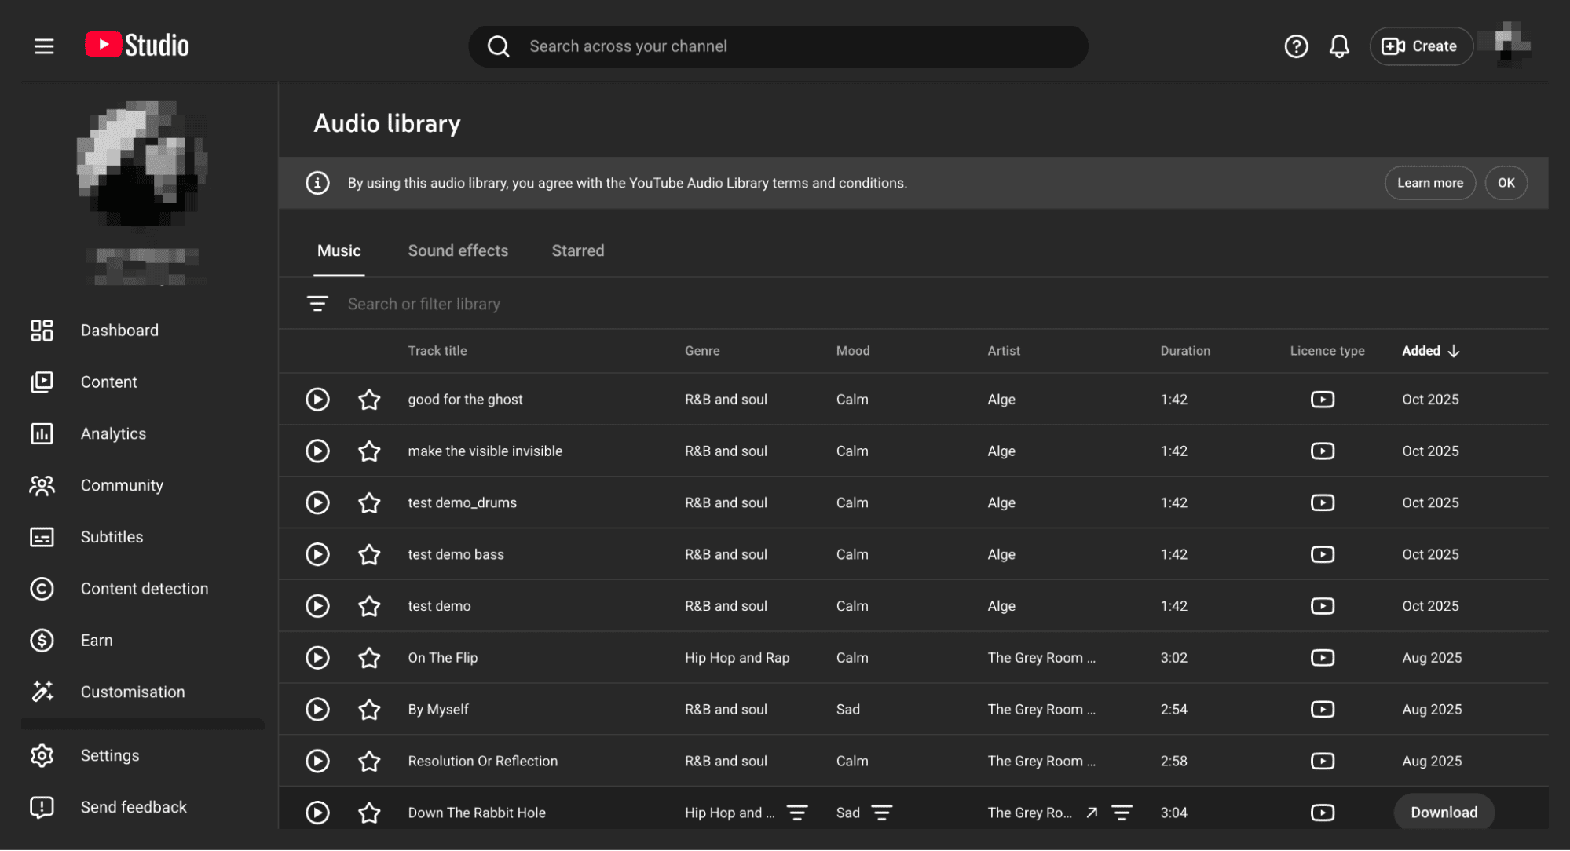1570x851 pixels.
Task: Open the Starred tab
Action: (577, 250)
